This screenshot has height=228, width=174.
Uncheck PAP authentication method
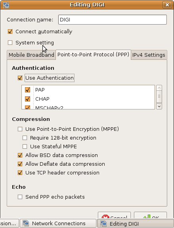tap(27, 90)
